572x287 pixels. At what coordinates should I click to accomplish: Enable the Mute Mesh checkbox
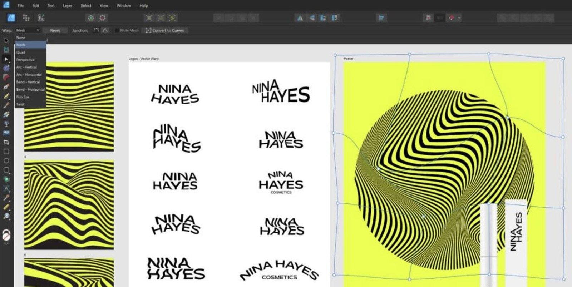tap(117, 30)
